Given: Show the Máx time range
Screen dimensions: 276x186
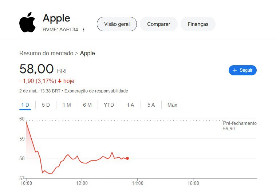Looking at the screenshot, I should [x=172, y=105].
